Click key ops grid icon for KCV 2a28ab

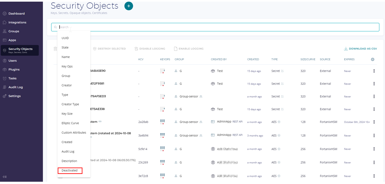pos(162,122)
